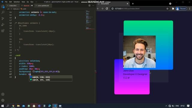Open Chrome's three-dot menu
The width and height of the screenshot is (192, 108).
click(190, 9)
